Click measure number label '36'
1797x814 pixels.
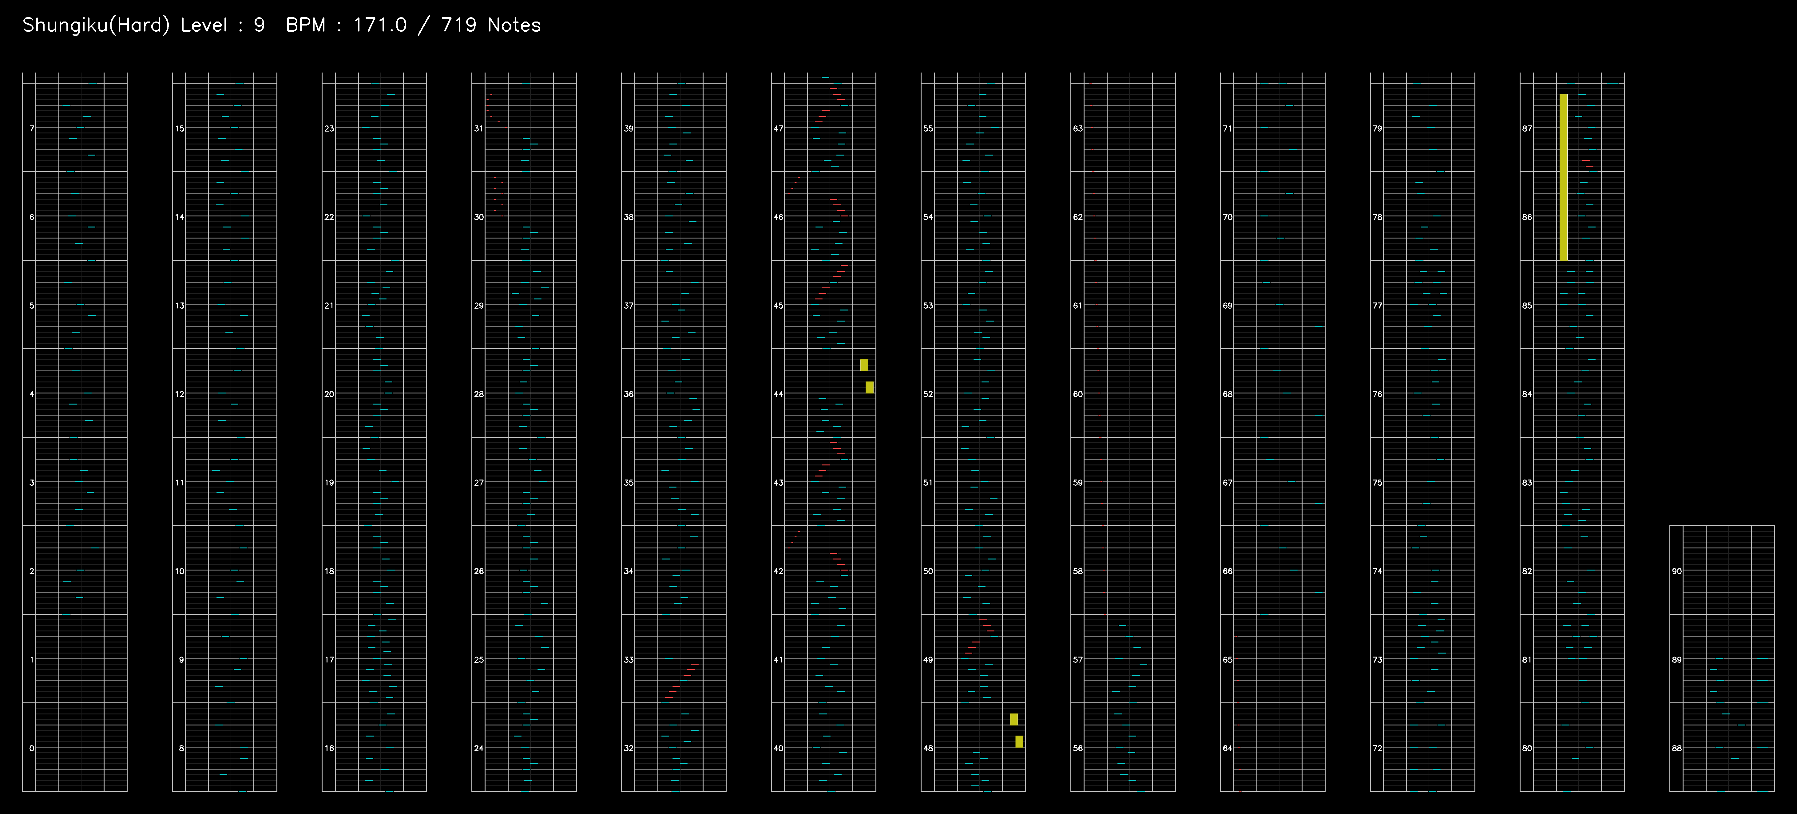pos(629,394)
